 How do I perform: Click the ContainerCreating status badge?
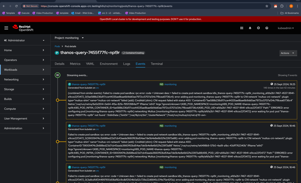[133, 53]
